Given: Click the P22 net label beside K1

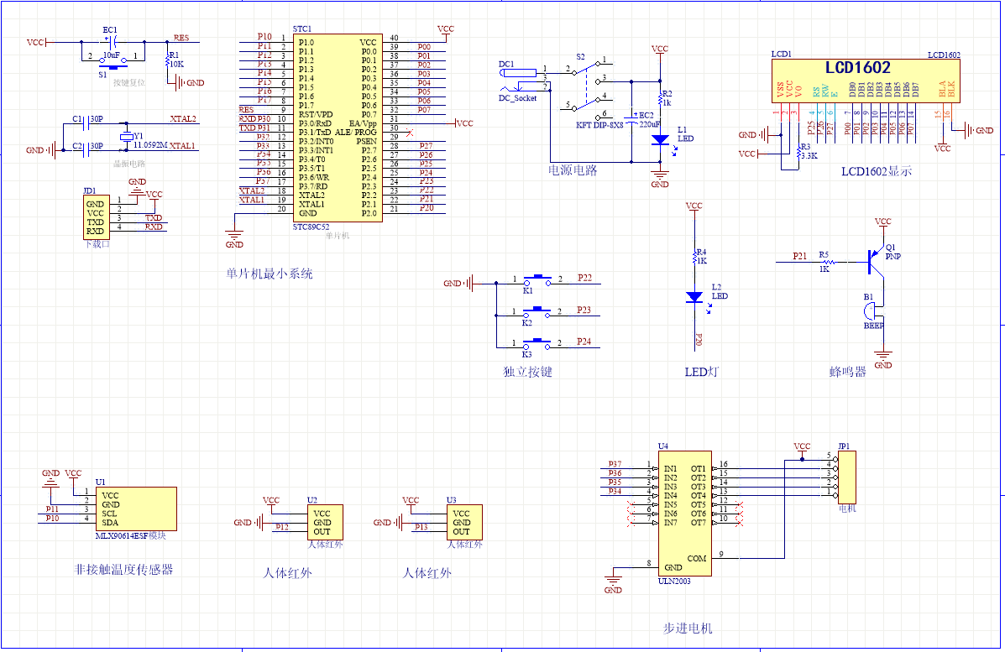Looking at the screenshot, I should pyautogui.click(x=584, y=278).
